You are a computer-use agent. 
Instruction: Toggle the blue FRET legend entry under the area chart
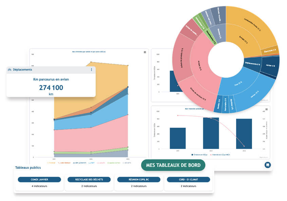tap(92, 163)
